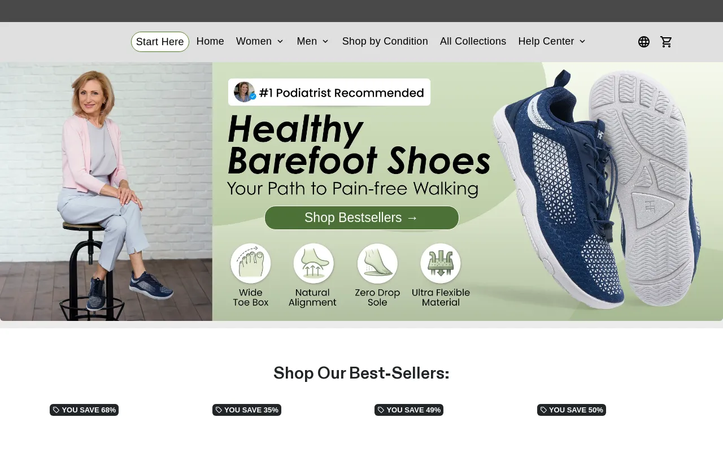Click the Start Here button
The height and width of the screenshot is (452, 723).
coord(160,42)
